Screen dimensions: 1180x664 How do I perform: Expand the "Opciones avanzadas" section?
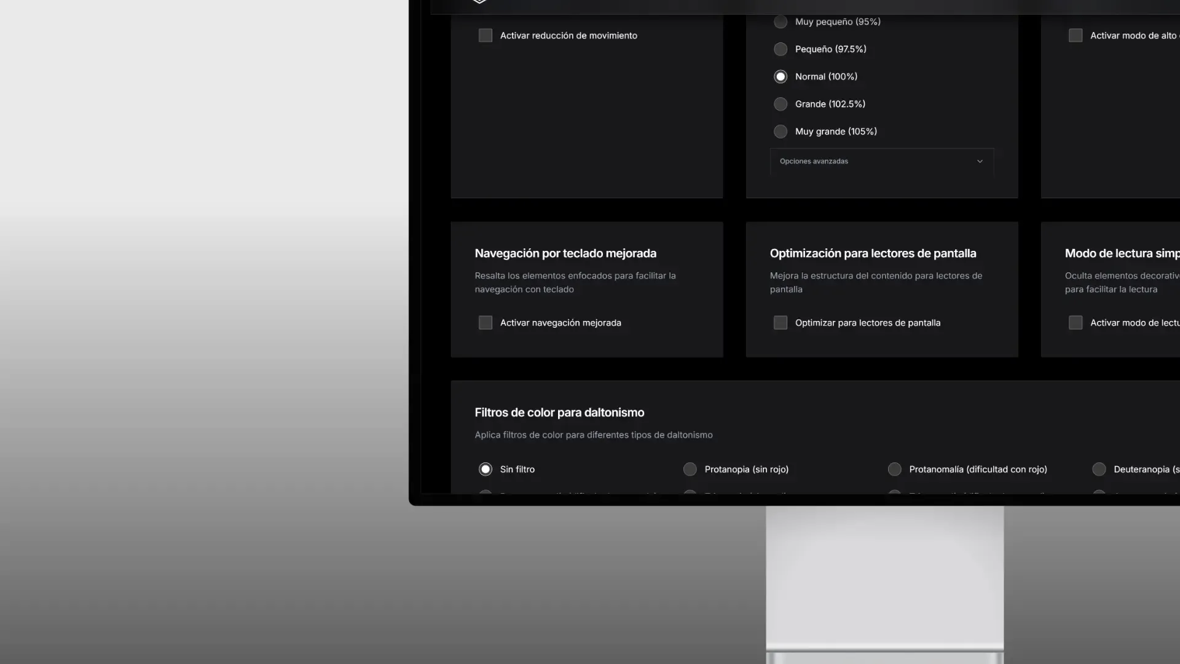881,161
